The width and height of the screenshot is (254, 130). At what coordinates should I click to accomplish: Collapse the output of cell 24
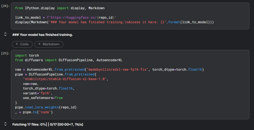click(5, 34)
